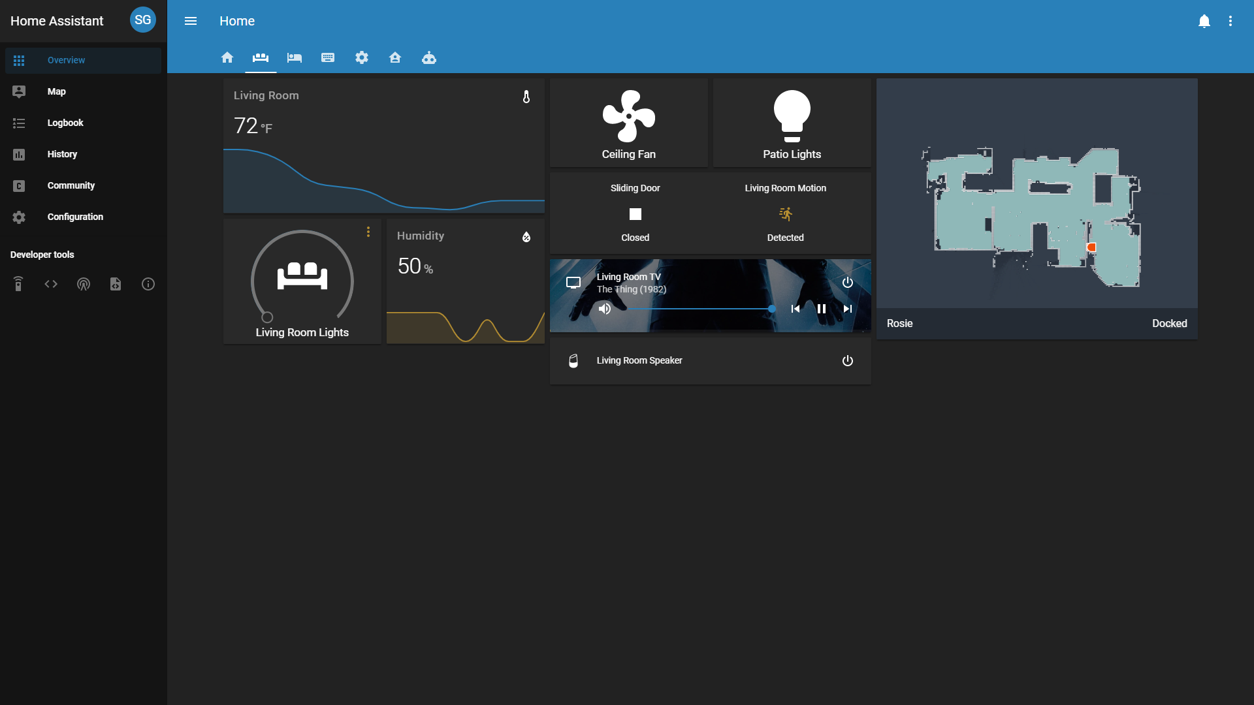
Task: Open the Living Room Motion sensor details
Action: (785, 214)
